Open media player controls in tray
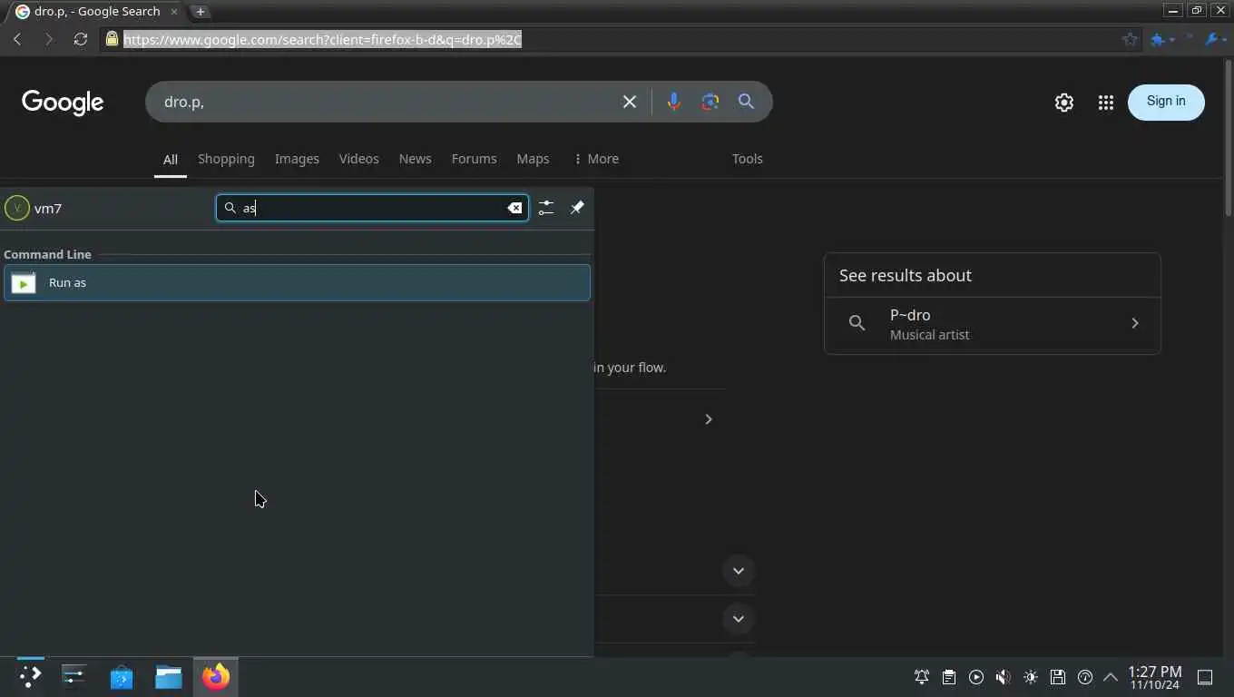 (x=976, y=677)
